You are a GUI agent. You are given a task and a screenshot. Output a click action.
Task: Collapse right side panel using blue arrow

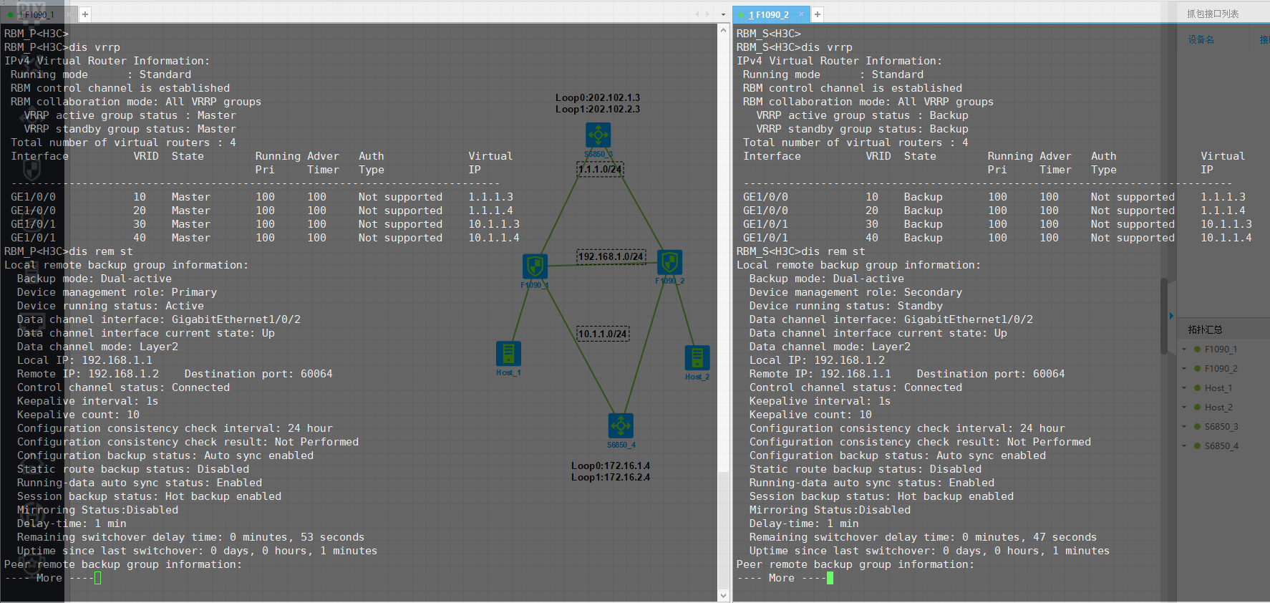coord(1171,316)
